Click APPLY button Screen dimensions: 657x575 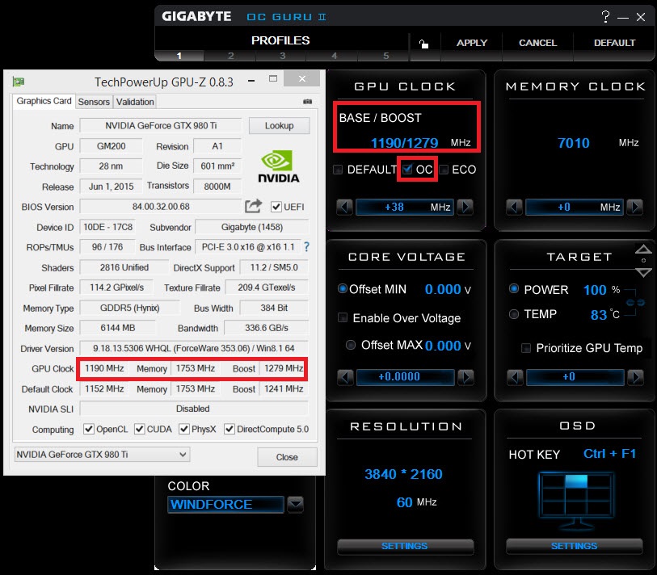pyautogui.click(x=472, y=43)
